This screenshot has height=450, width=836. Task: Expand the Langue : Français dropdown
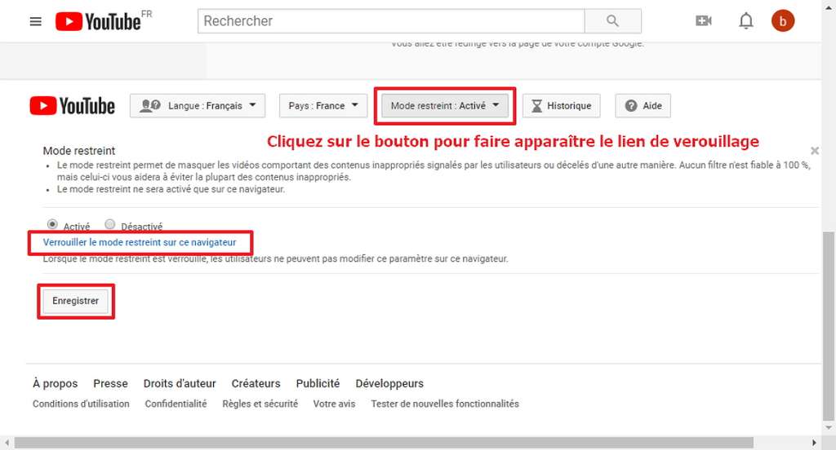point(198,106)
